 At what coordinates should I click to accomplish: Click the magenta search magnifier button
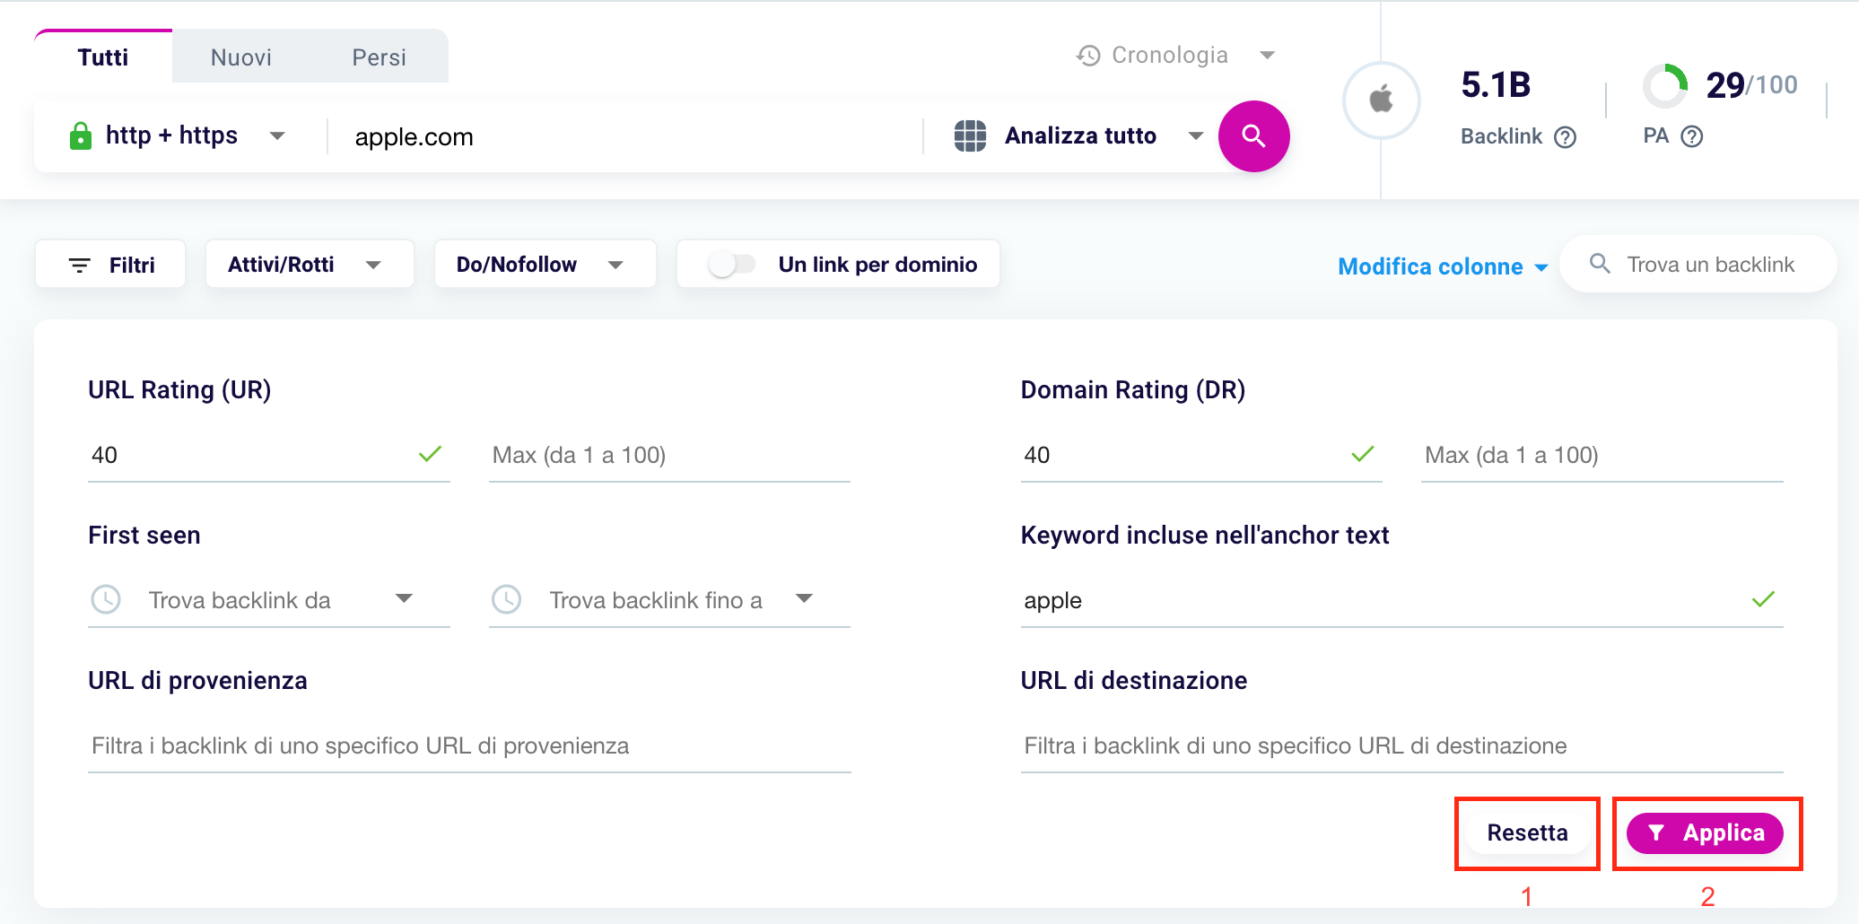click(x=1253, y=136)
